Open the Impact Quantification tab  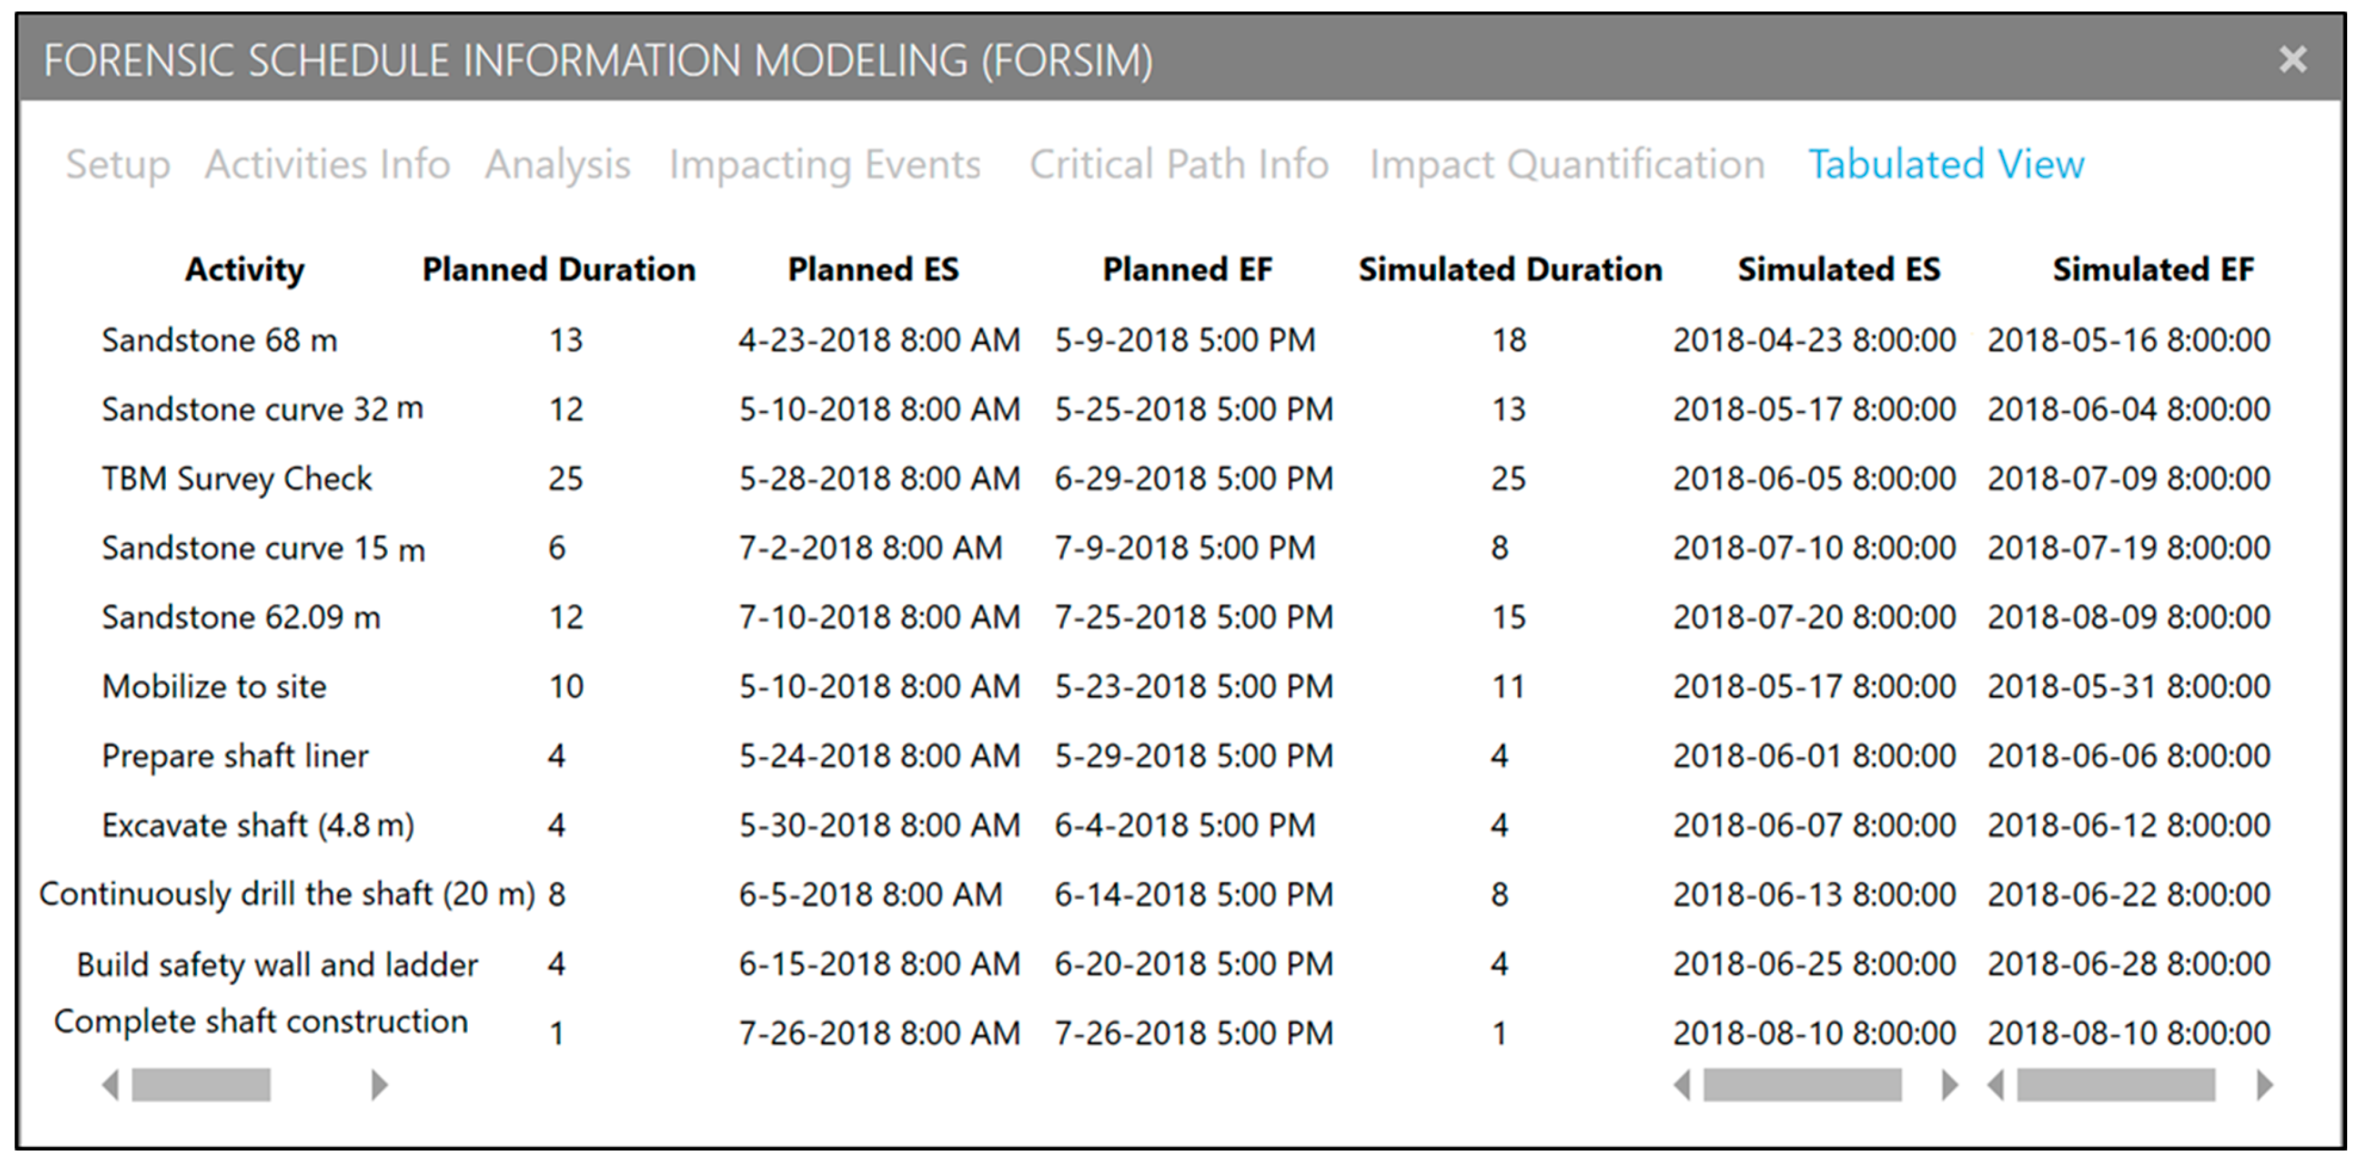point(1567,165)
